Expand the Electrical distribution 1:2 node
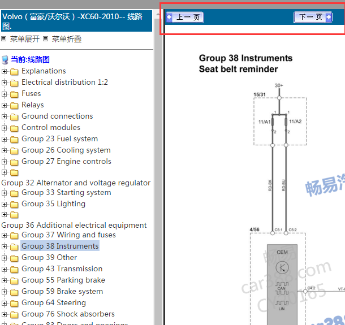Viewport: 345px width, 325px height. click(x=4, y=83)
